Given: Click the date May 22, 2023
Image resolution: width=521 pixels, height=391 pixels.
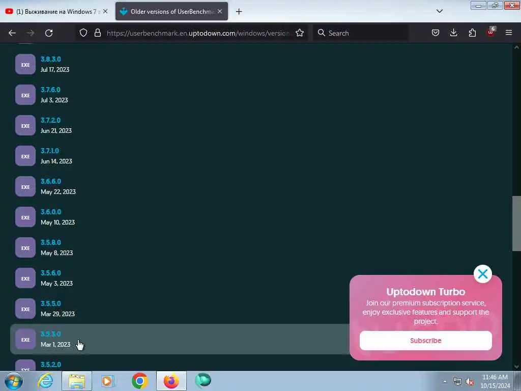Looking at the screenshot, I should [x=58, y=192].
